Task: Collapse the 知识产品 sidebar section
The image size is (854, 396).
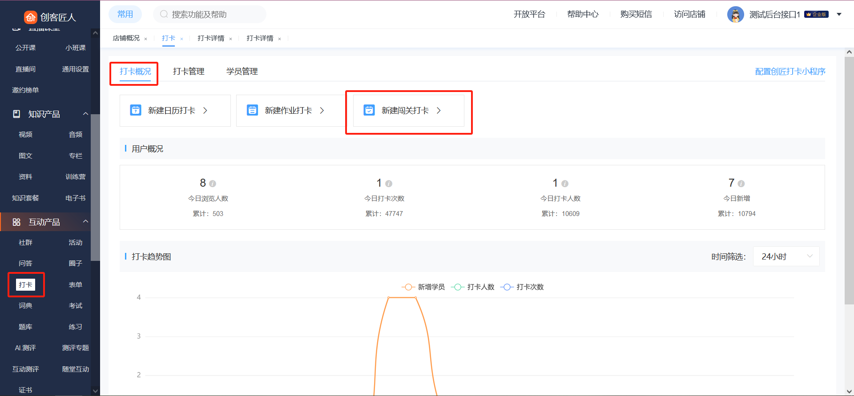Action: pos(85,114)
